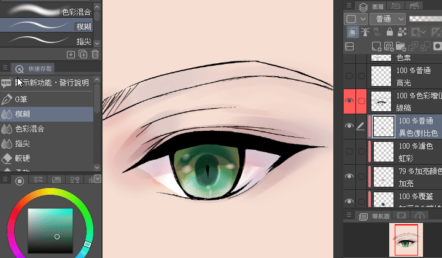Create a new vector layer
The height and width of the screenshot is (258, 442).
coord(389,47)
